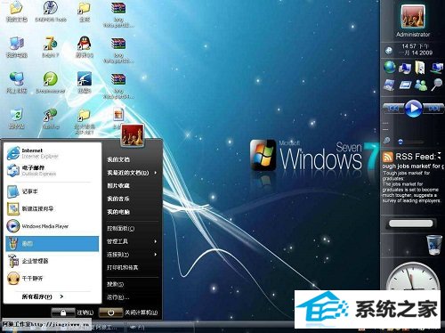
Task: Open the QQ penguin desktop shortcut
Action: 85,47
